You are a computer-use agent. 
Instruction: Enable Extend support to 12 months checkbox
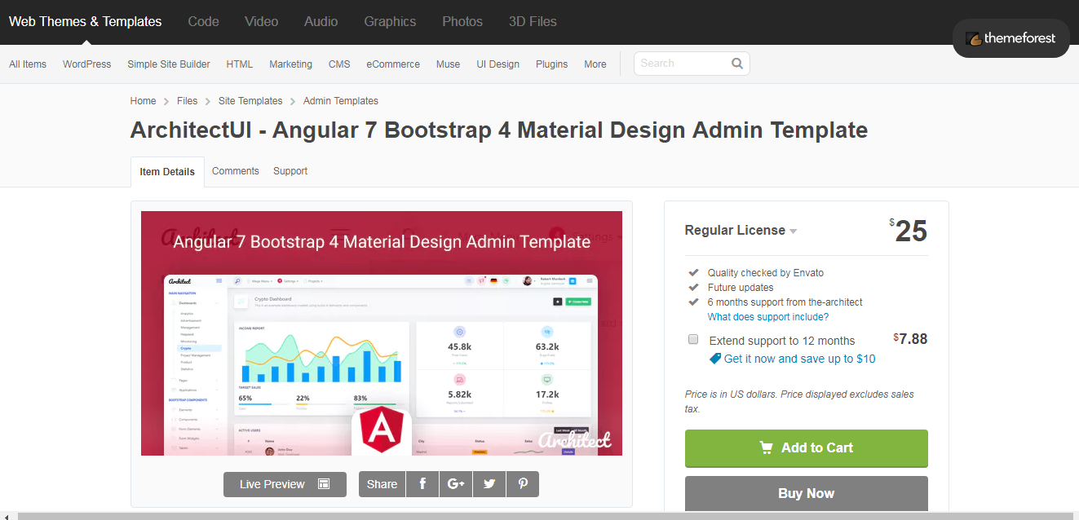click(693, 339)
